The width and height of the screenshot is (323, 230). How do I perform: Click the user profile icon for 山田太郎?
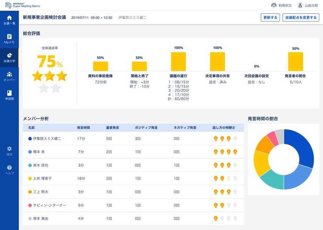[300, 5]
